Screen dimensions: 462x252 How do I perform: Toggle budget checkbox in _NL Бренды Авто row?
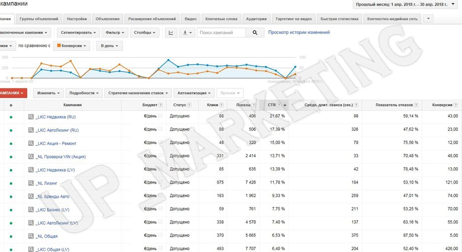coord(161,195)
